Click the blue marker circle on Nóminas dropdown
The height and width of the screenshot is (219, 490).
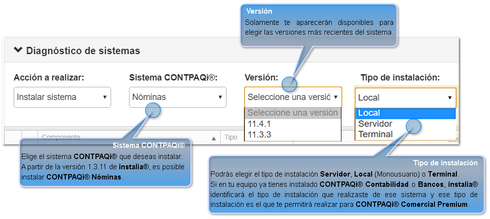coord(153,110)
